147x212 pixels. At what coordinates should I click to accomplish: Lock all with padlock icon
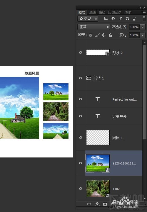(110, 35)
